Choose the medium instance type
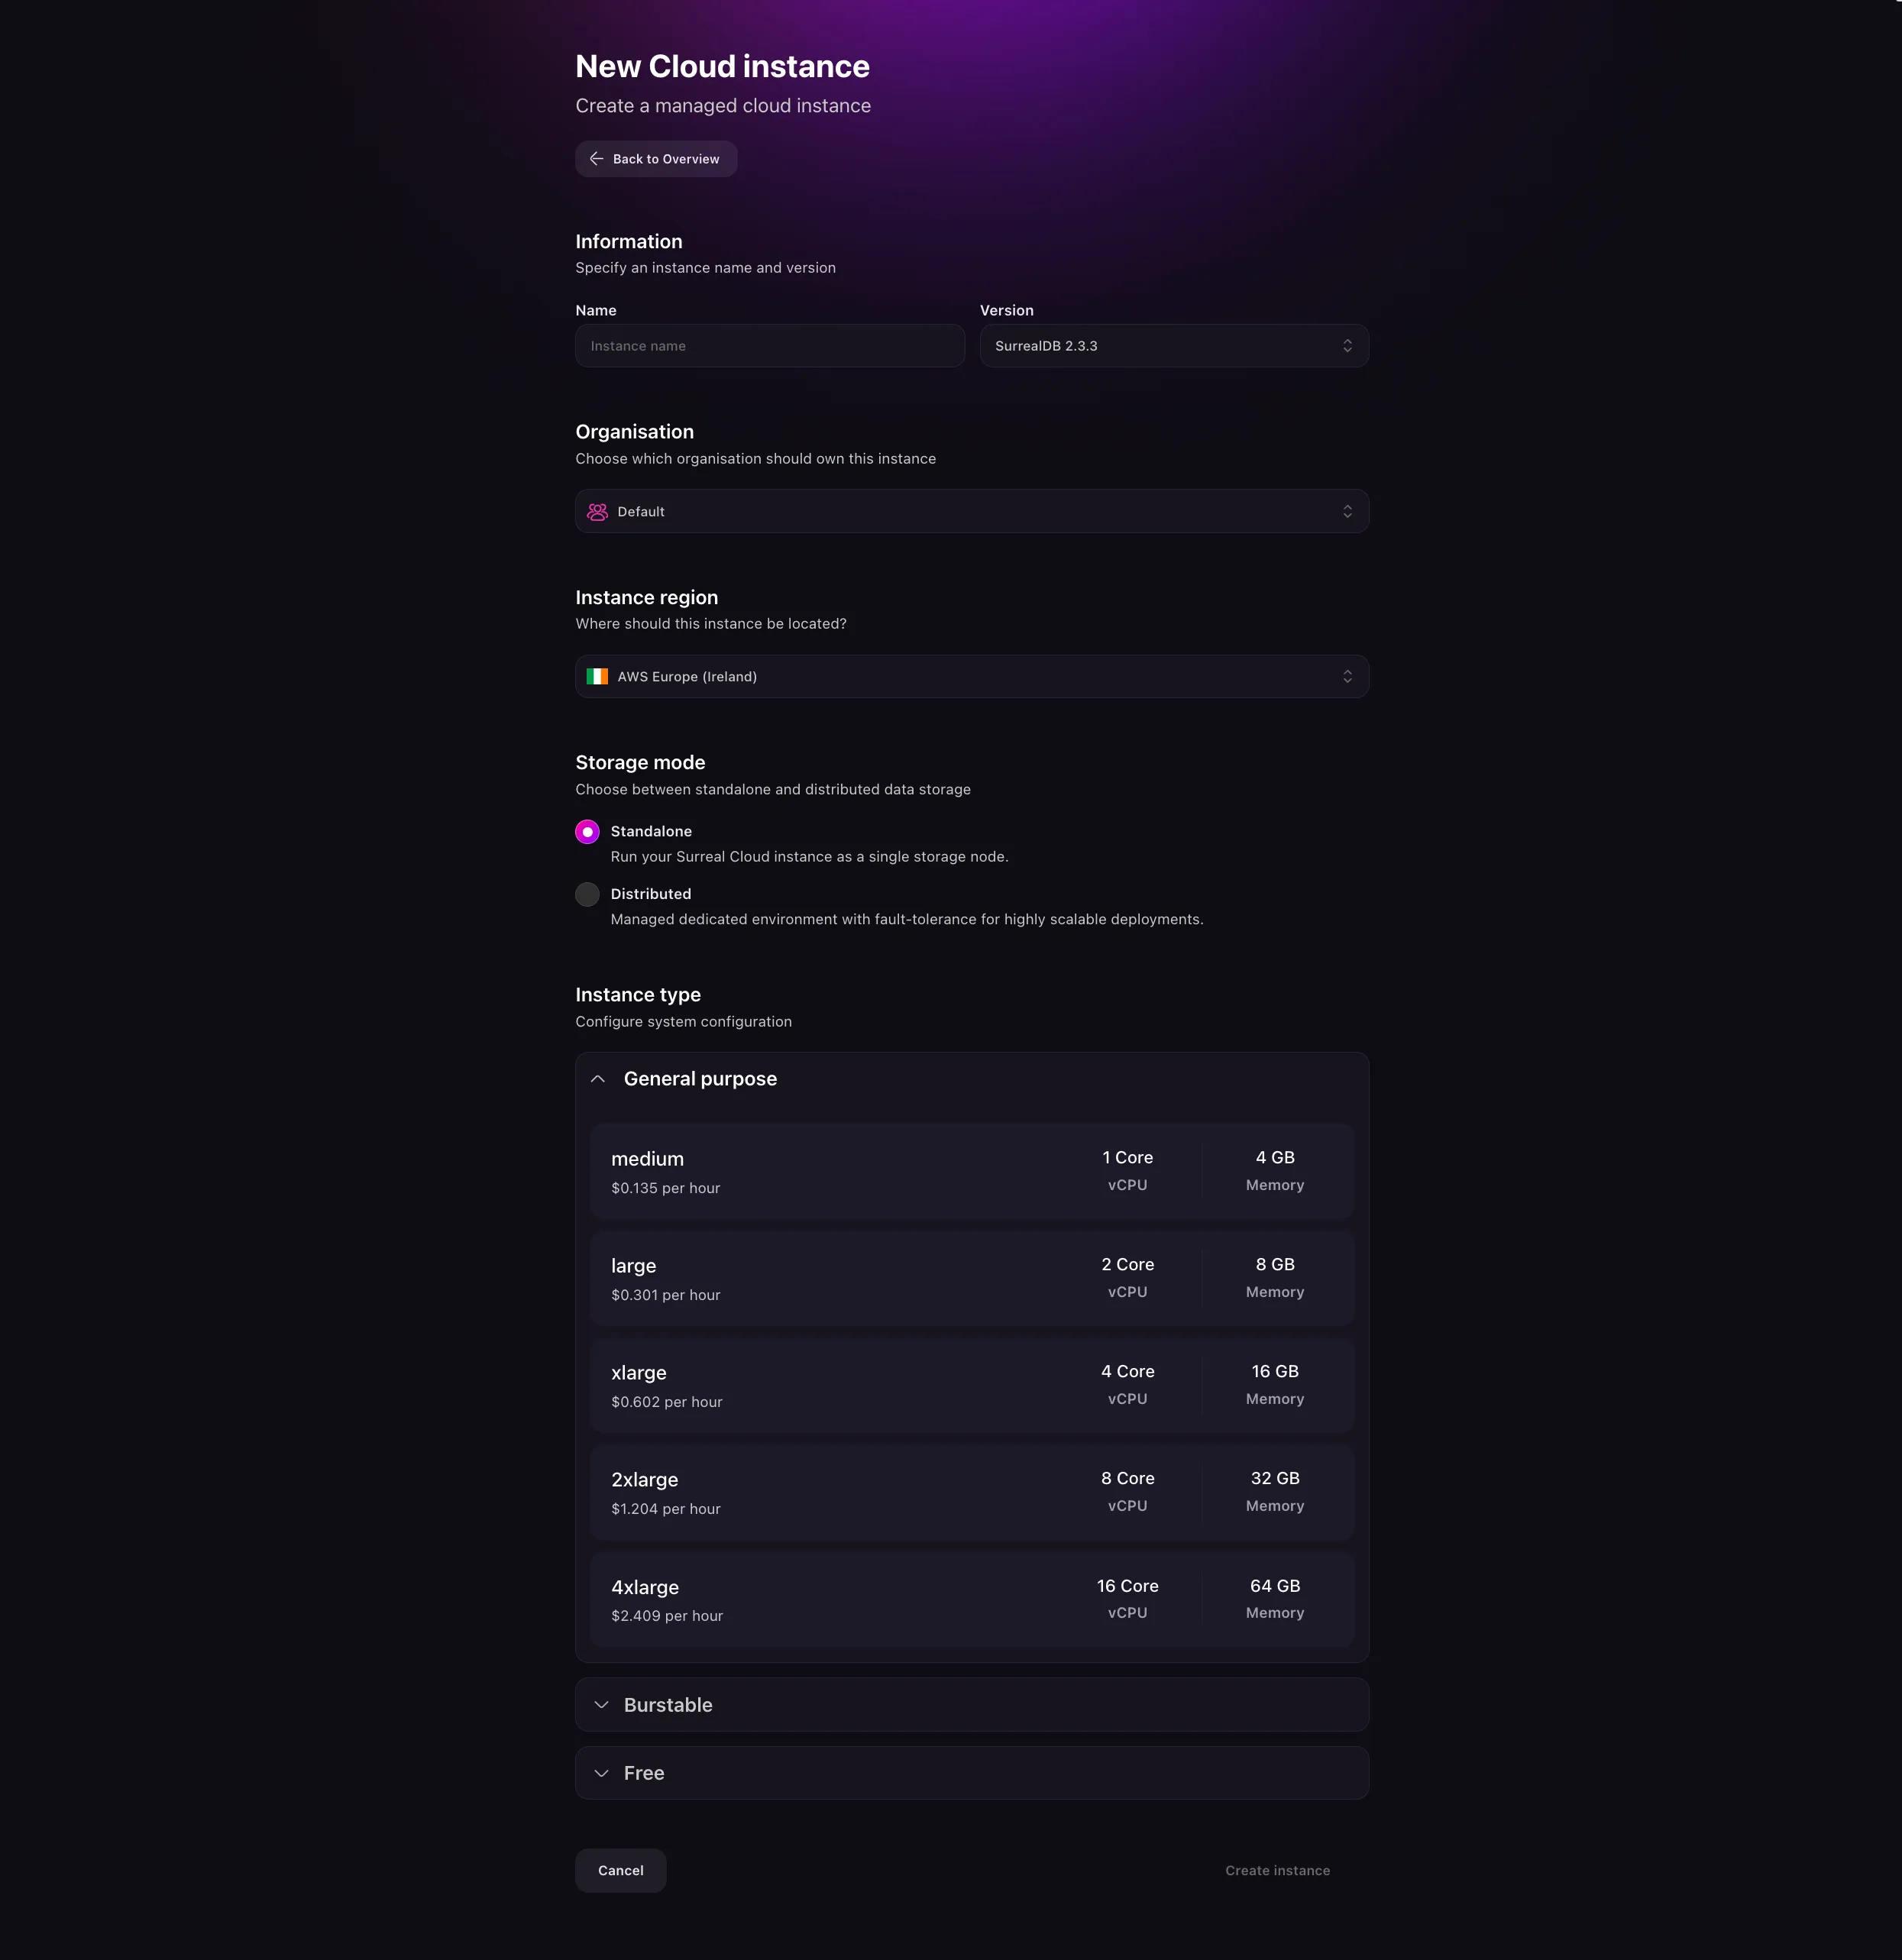This screenshot has height=1960, width=1902. (x=972, y=1172)
